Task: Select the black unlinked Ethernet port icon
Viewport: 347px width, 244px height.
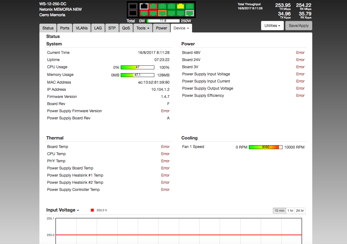Action: pyautogui.click(x=144, y=6)
